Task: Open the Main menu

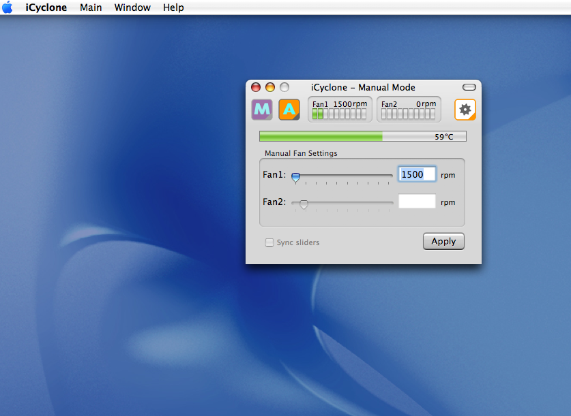Action: pyautogui.click(x=91, y=7)
